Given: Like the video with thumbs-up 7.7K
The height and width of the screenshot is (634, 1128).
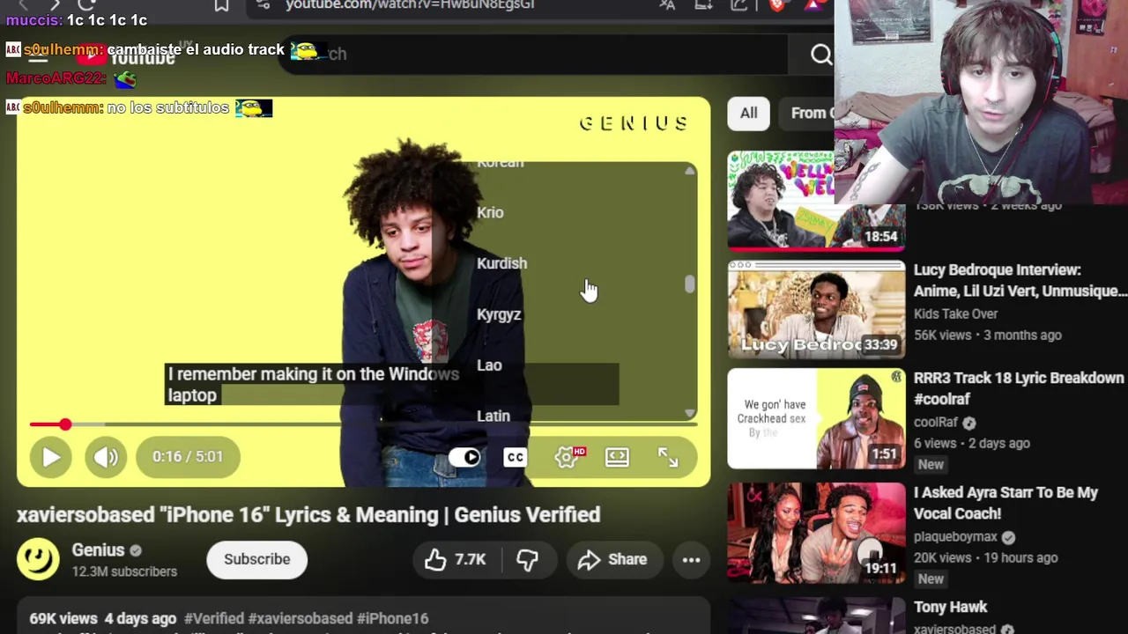Looking at the screenshot, I should point(455,559).
